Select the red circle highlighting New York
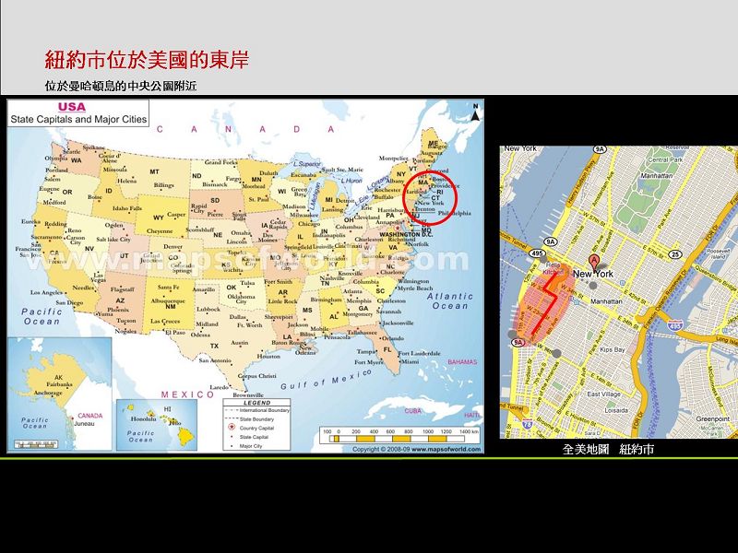Screen dimensions: 738x553 pyautogui.click(x=432, y=196)
